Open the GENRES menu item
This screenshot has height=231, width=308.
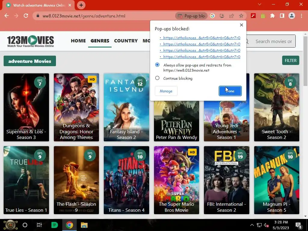(100, 41)
